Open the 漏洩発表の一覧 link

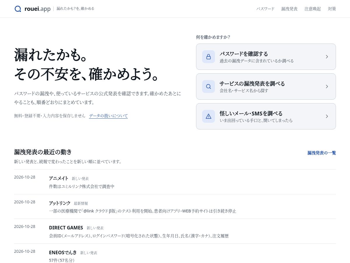click(322, 153)
